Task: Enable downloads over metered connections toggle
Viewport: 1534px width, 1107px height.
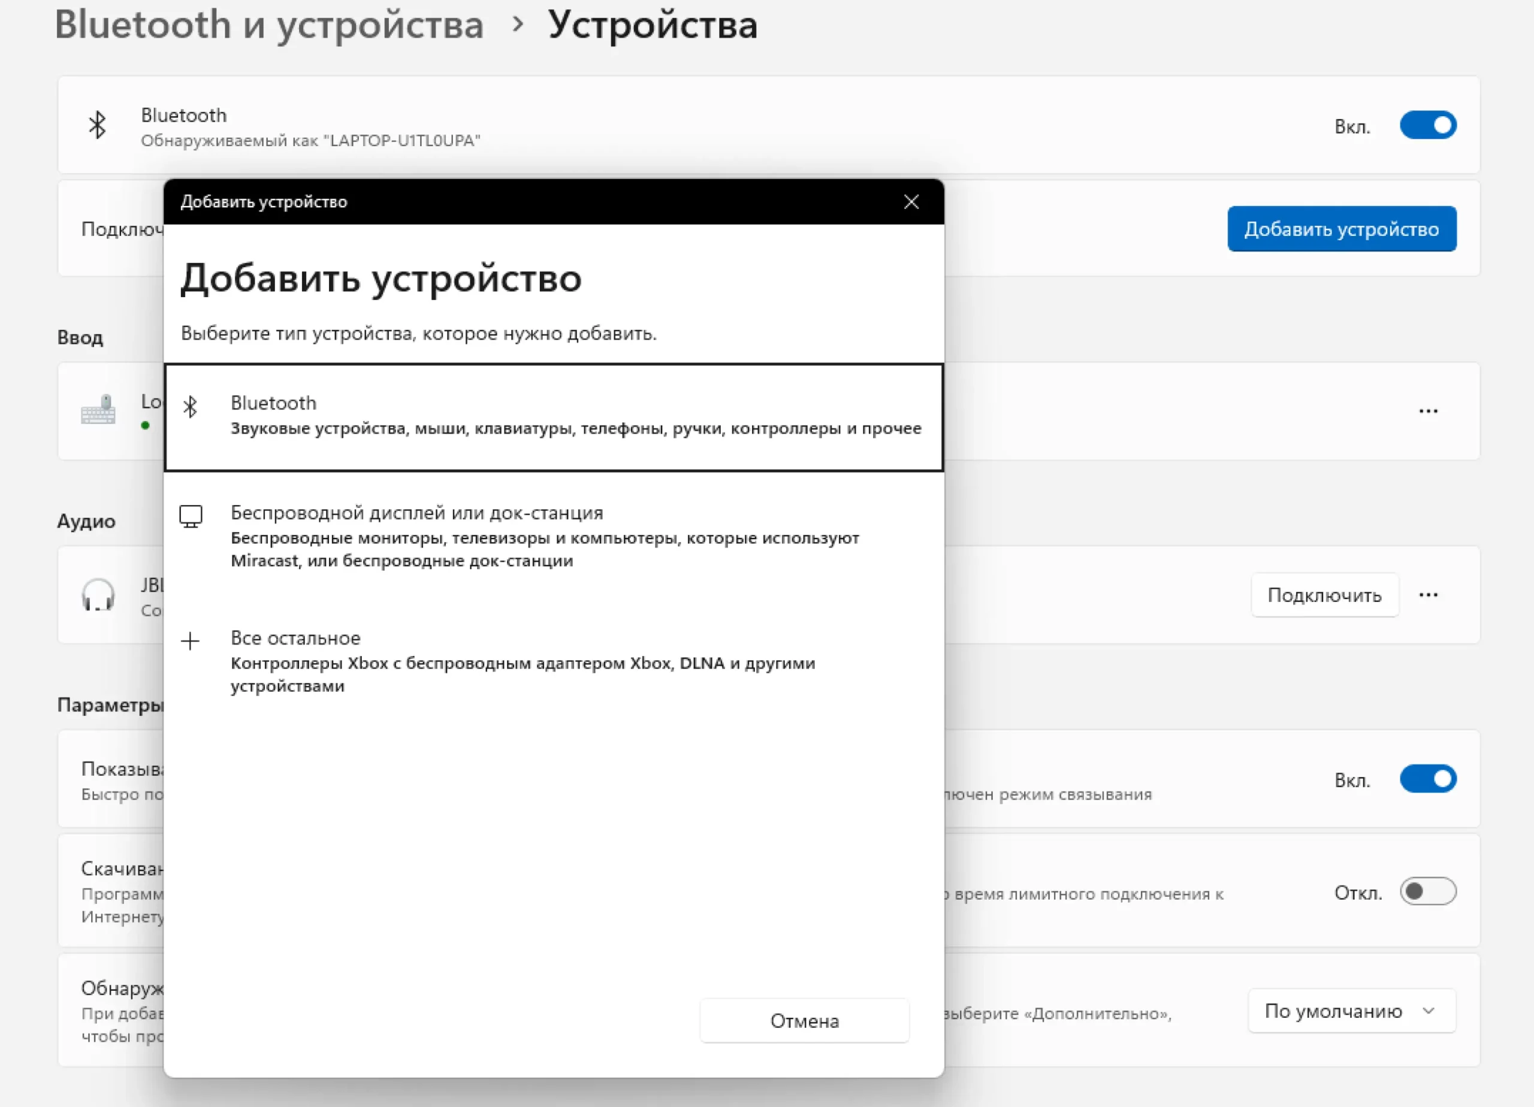Action: (x=1428, y=891)
